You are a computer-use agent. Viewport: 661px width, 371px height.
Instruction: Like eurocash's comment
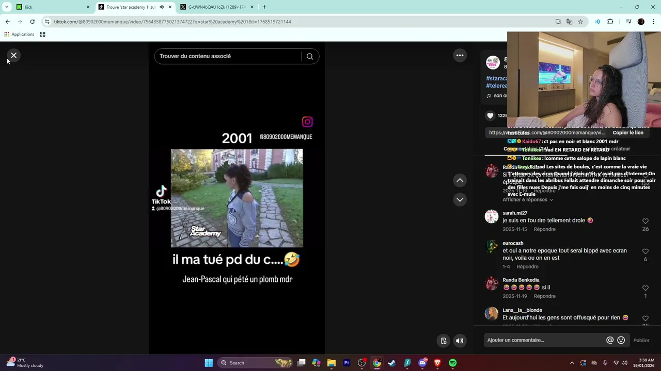pos(645,251)
